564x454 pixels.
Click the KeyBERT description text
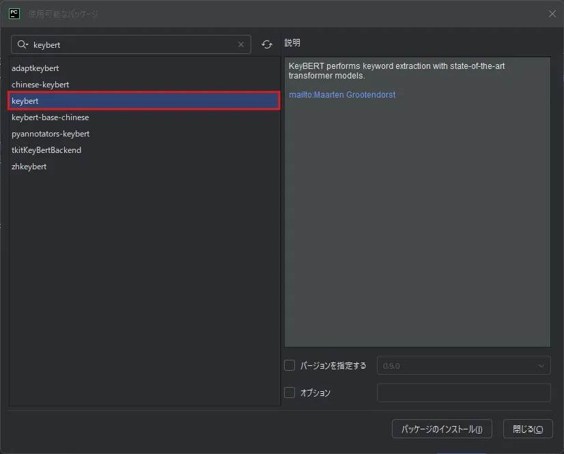coord(397,71)
